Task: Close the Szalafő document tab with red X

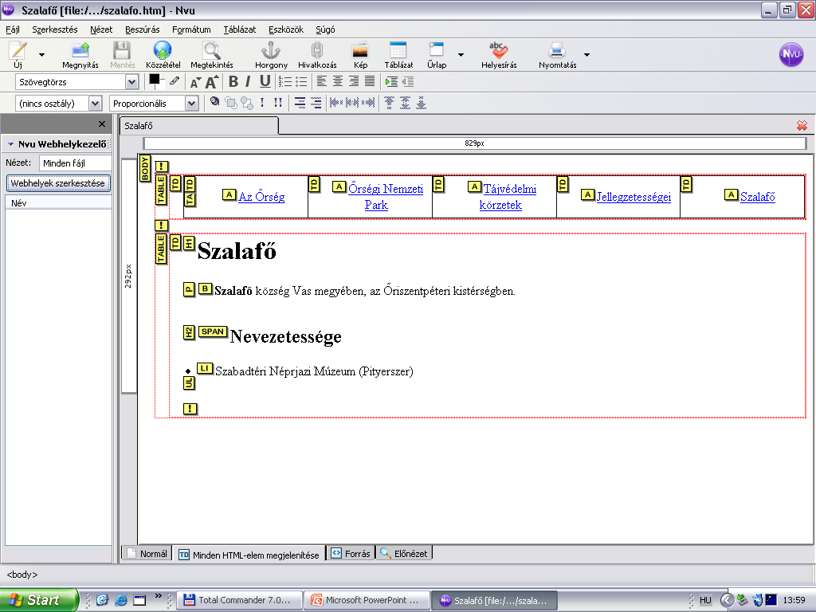Action: tap(802, 125)
